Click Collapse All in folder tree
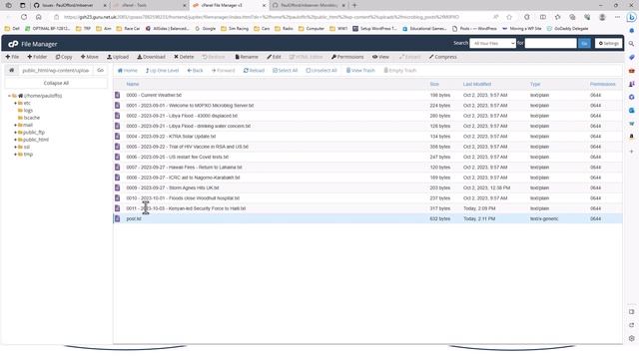The width and height of the screenshot is (639, 359). pyautogui.click(x=56, y=83)
